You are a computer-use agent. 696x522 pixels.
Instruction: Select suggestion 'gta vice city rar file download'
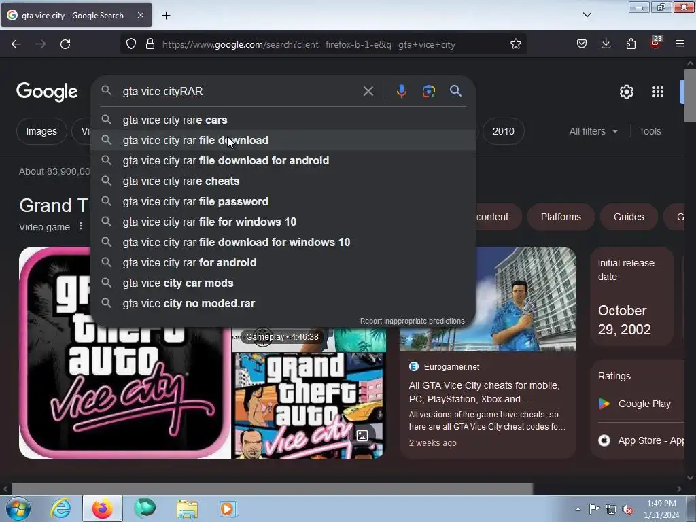[x=283, y=140]
